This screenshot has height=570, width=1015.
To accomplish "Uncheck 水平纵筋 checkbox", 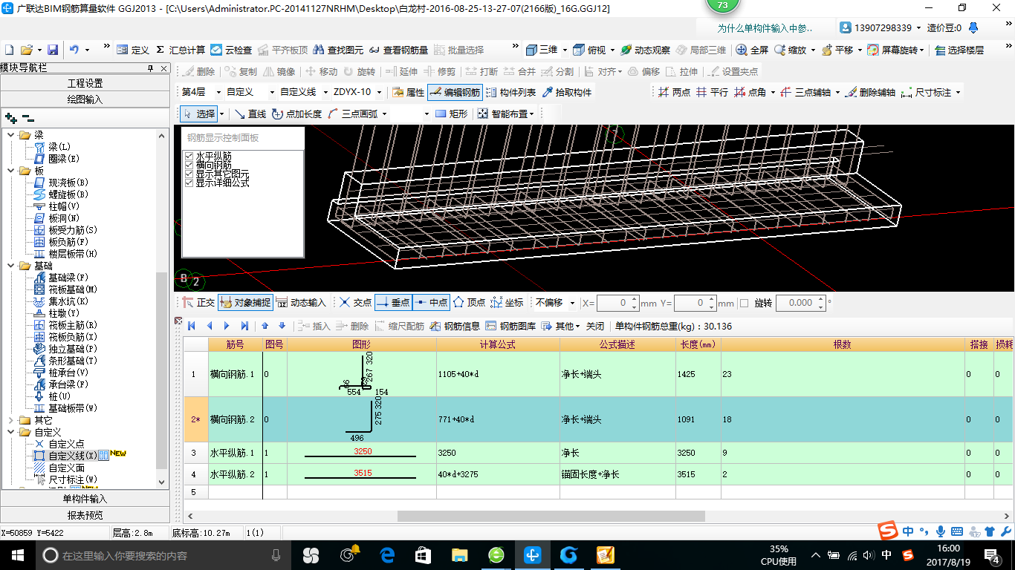I will 189,157.
